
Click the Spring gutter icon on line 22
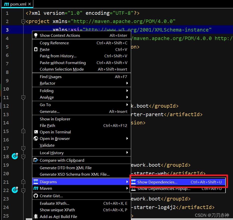(15, 190)
